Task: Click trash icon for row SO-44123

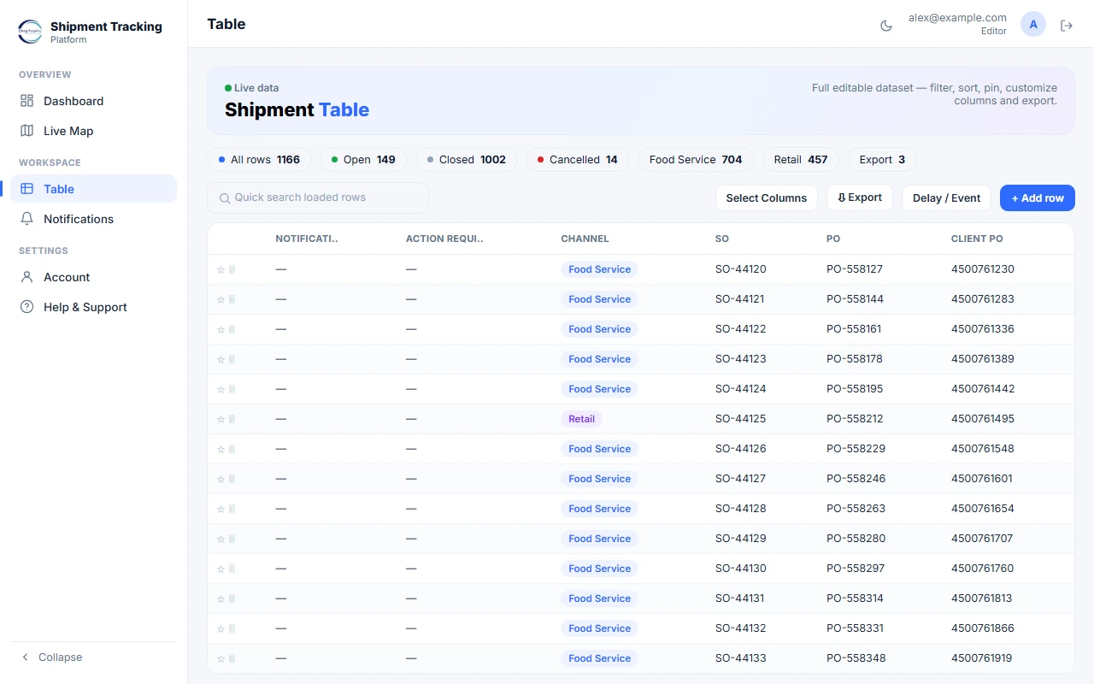Action: 232,359
